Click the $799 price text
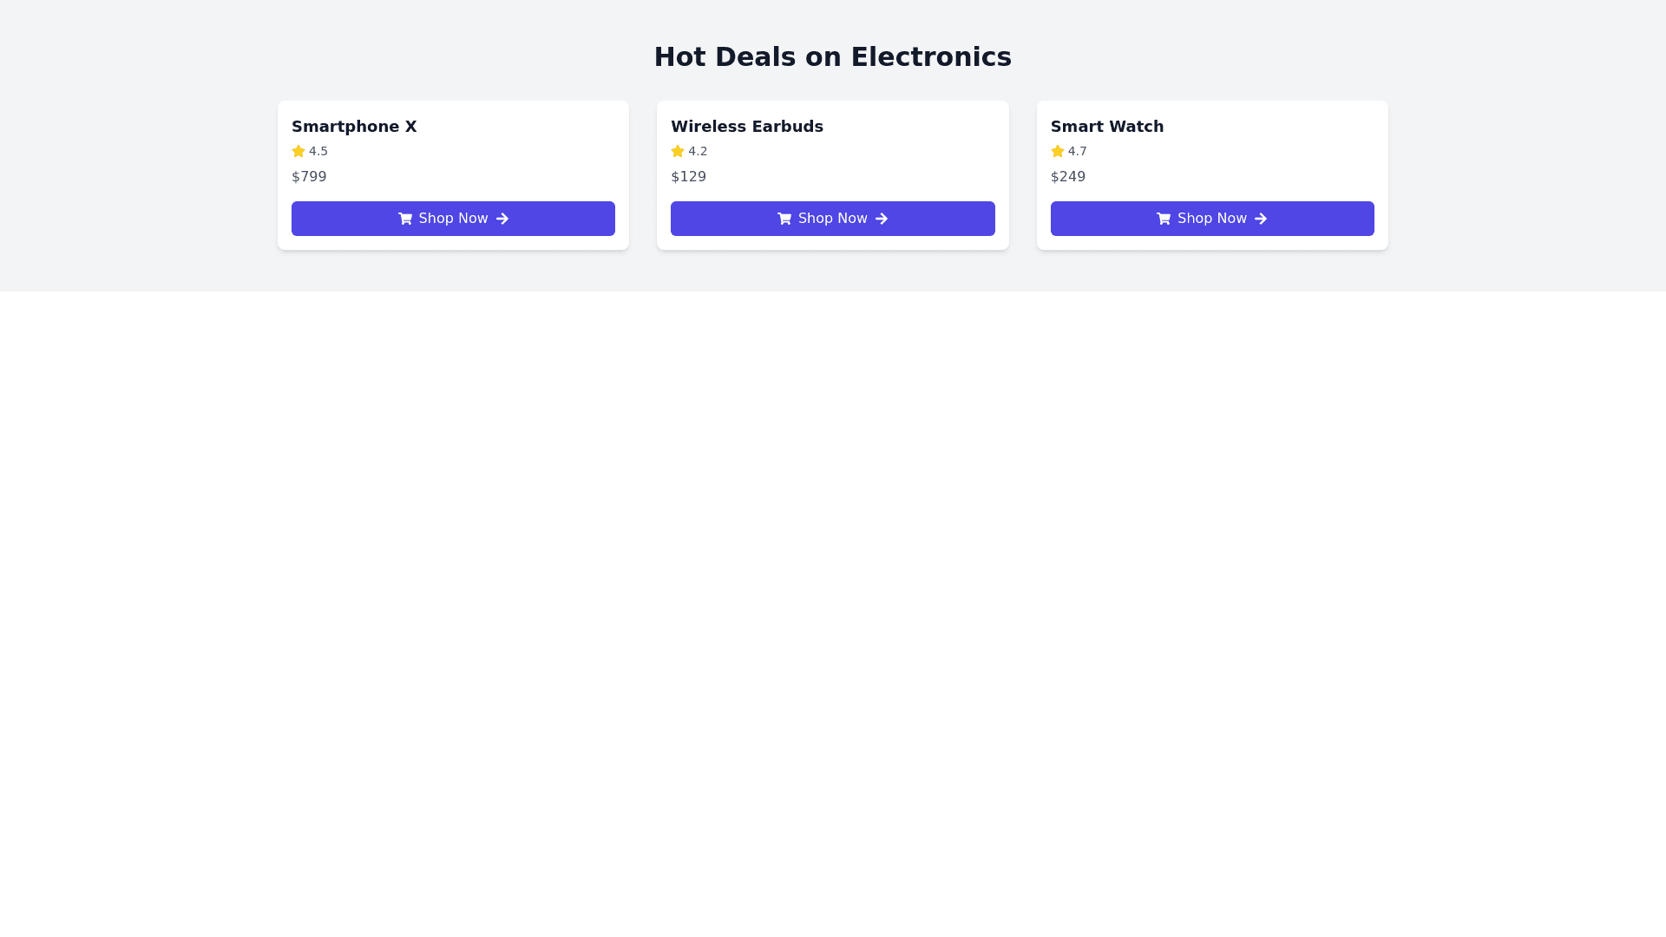 coord(309,177)
